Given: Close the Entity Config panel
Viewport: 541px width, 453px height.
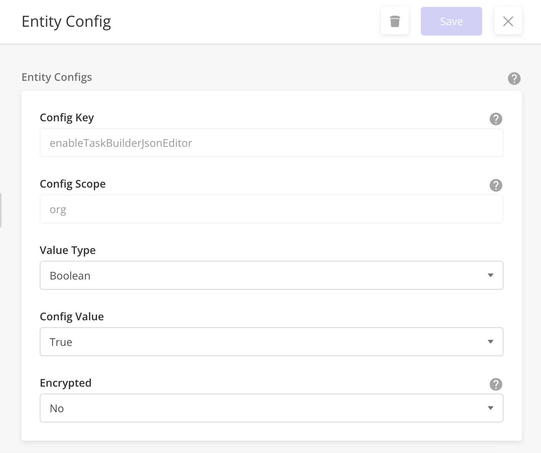Looking at the screenshot, I should 508,21.
